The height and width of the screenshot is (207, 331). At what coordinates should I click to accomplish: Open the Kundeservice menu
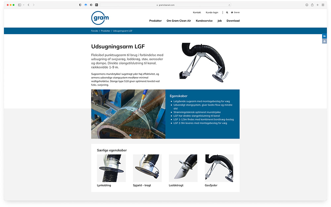click(x=204, y=21)
